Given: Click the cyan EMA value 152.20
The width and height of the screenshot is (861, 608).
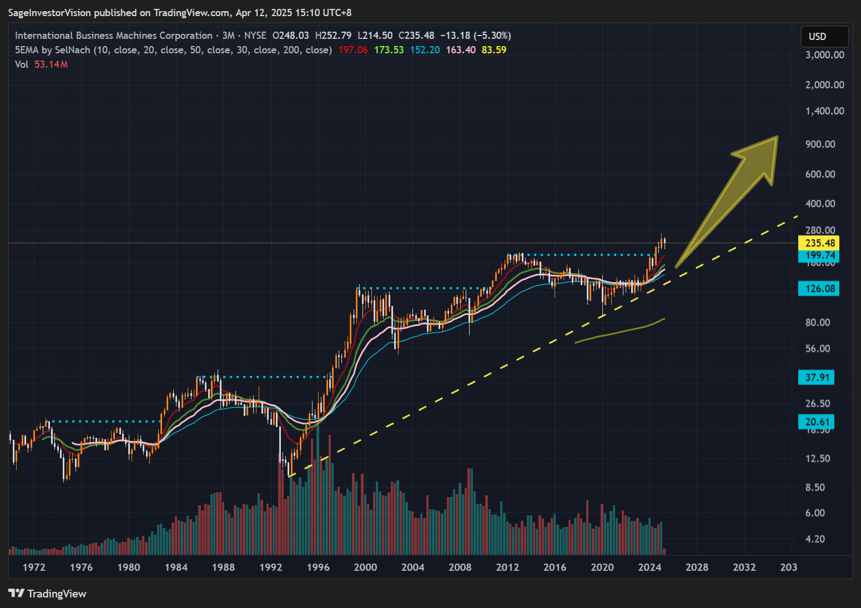Looking at the screenshot, I should 425,50.
